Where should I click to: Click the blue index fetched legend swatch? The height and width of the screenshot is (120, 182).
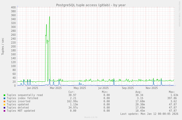coord(4,98)
